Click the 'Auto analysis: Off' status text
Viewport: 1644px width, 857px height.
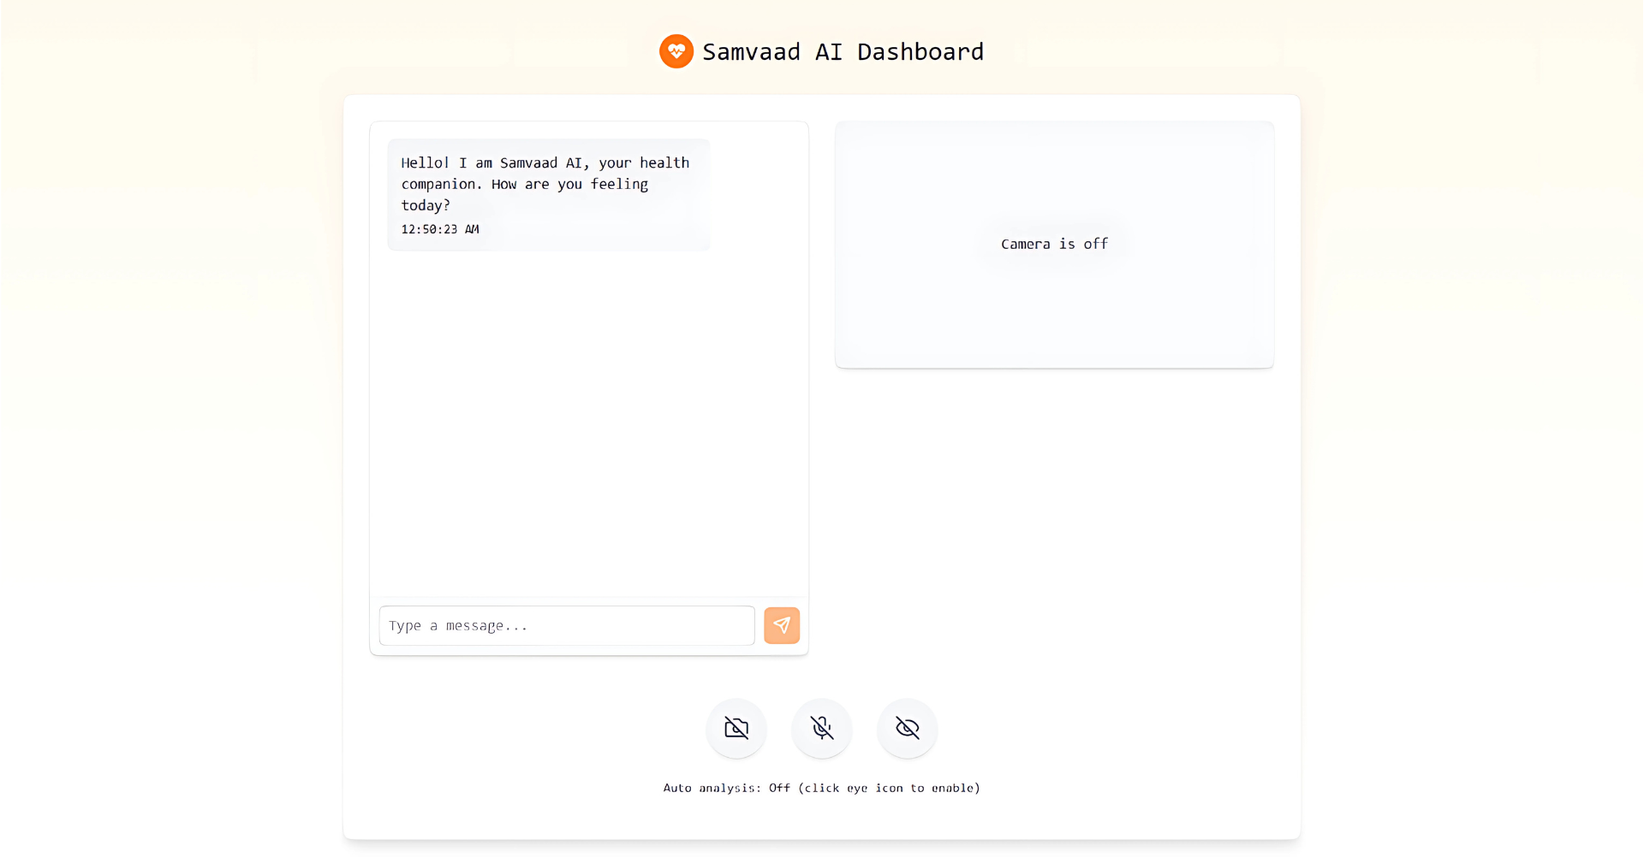point(726,788)
